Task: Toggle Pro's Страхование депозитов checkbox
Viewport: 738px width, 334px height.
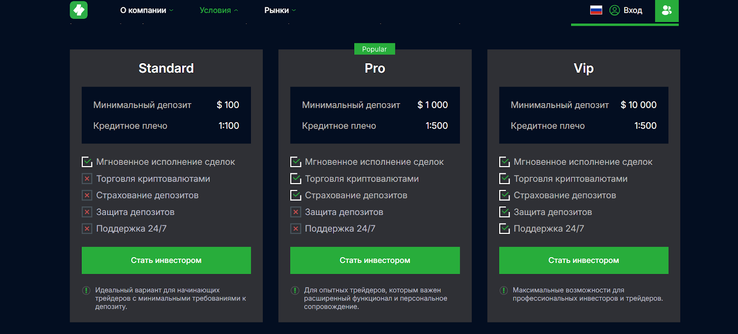Action: (295, 195)
